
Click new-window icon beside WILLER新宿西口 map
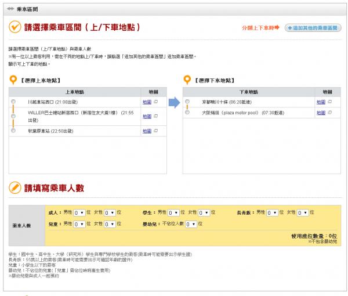pyautogui.click(x=156, y=116)
